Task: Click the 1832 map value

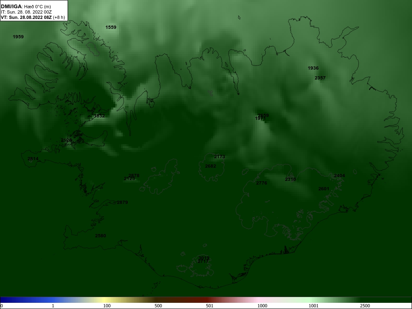Action: point(99,116)
